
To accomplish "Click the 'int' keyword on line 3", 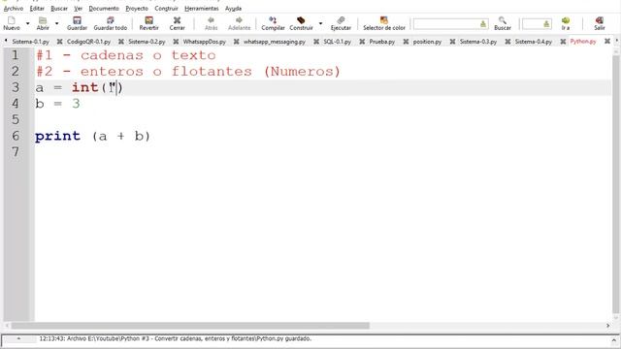I will pyautogui.click(x=84, y=87).
